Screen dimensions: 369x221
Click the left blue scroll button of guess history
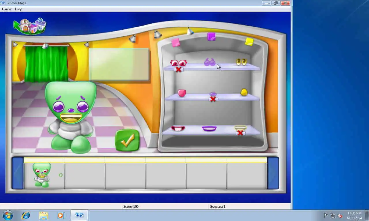(x=18, y=173)
